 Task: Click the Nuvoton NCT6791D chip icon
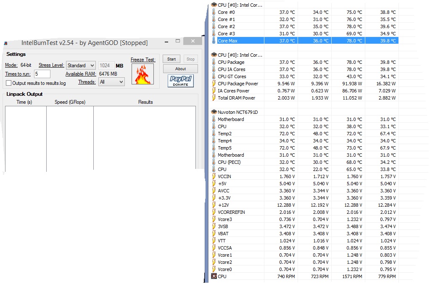[214, 112]
